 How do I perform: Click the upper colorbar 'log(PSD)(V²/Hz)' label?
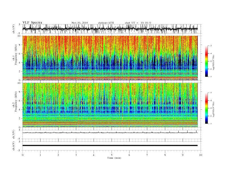tap(213, 62)
